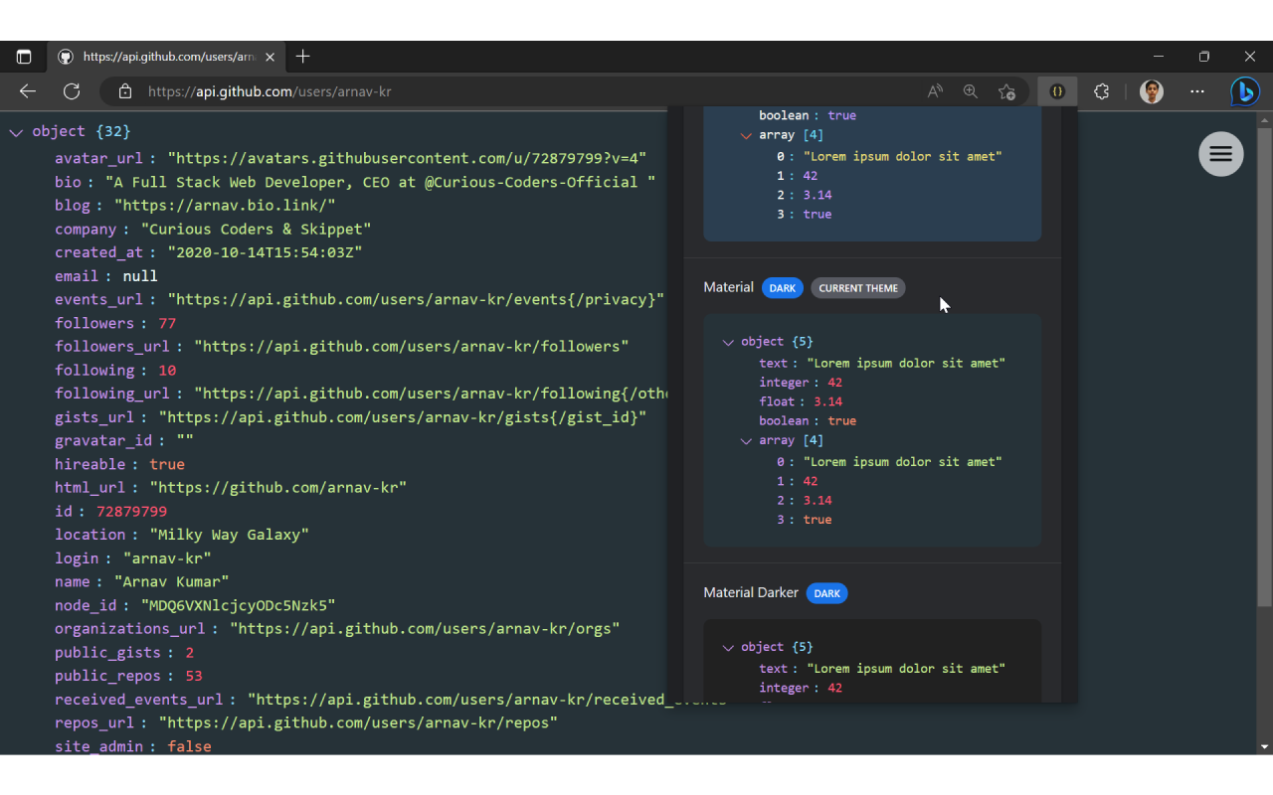
Task: Select the Material Darker theme title
Action: [x=751, y=592]
